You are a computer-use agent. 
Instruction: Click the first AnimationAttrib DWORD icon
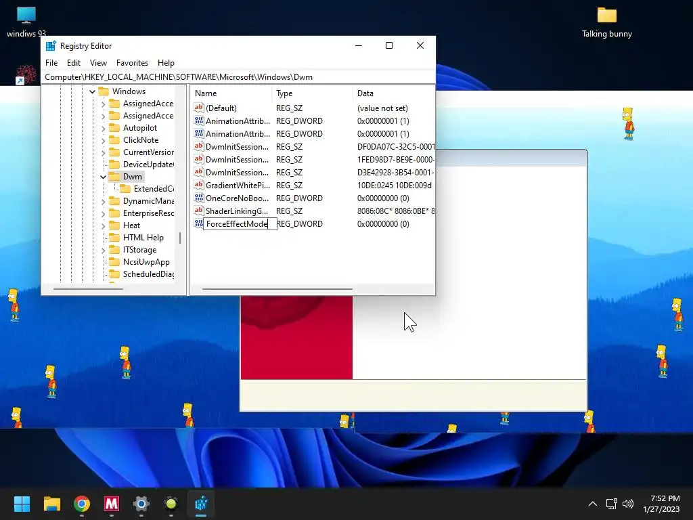[199, 121]
